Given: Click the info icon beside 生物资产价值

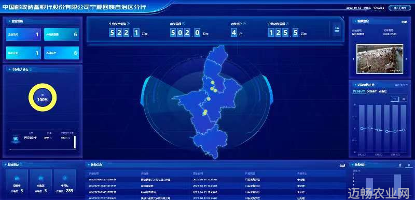Looking at the screenshot, I should 128,23.
